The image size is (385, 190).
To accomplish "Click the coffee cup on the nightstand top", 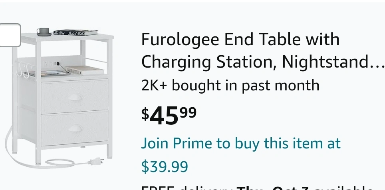I will click(x=43, y=32).
